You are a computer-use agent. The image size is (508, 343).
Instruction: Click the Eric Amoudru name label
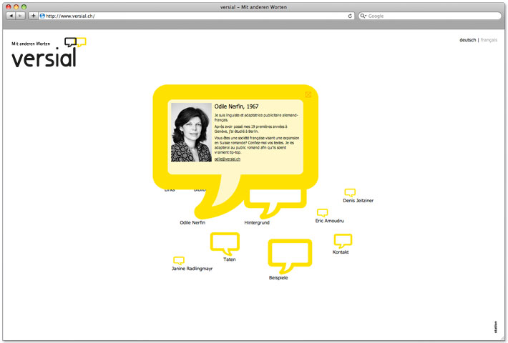click(x=330, y=221)
